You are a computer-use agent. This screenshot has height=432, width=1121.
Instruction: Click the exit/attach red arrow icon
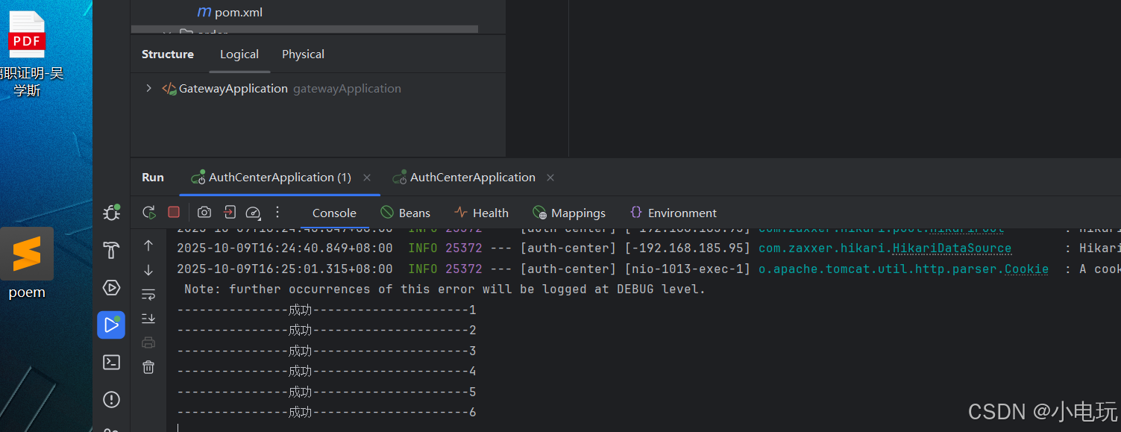point(230,213)
